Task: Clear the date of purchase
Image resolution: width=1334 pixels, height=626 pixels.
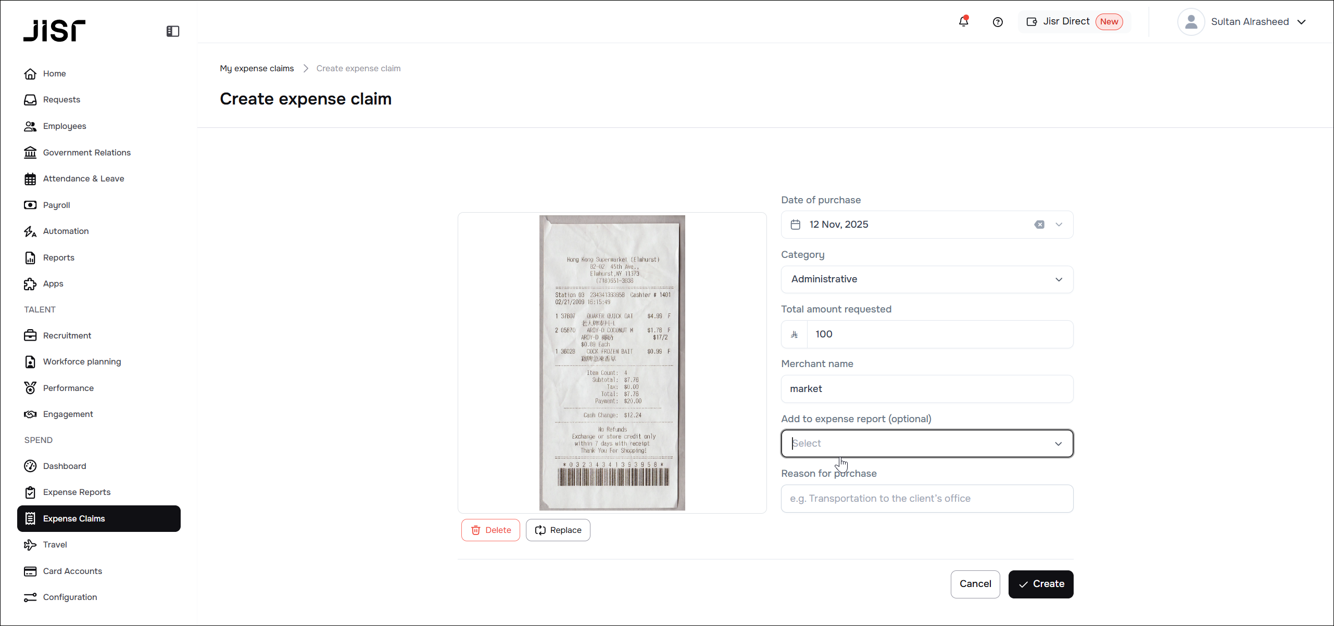Action: [1039, 225]
